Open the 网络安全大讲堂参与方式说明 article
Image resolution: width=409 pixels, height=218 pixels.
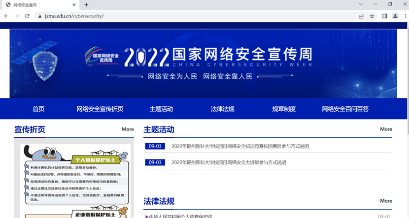pyautogui.click(x=229, y=162)
